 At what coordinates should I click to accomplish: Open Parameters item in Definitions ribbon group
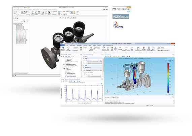click(x=75, y=47)
